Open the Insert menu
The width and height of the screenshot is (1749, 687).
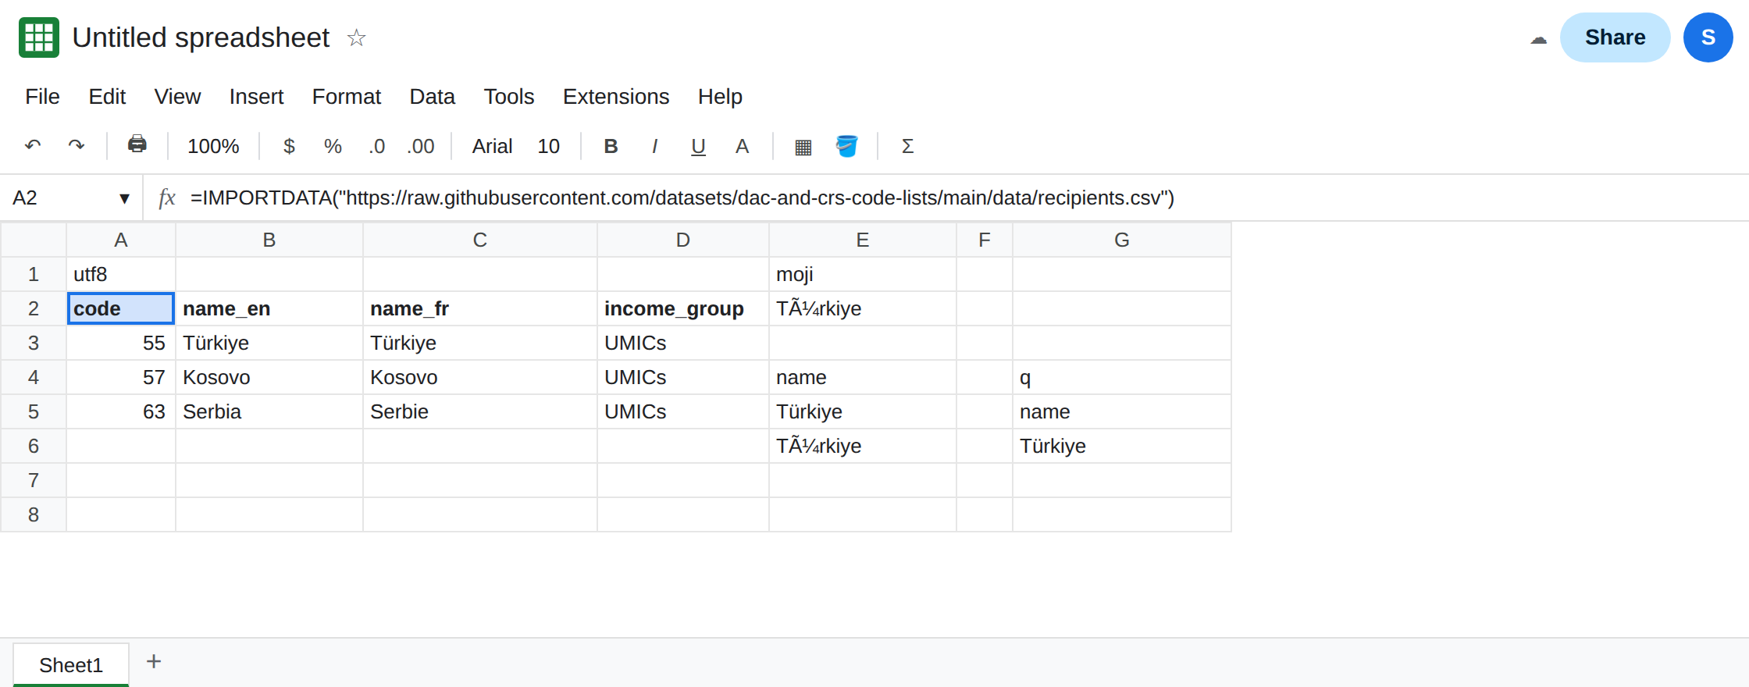[256, 96]
